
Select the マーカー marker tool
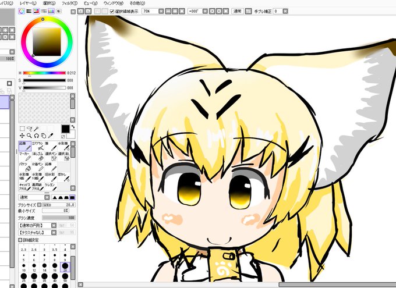point(25,157)
